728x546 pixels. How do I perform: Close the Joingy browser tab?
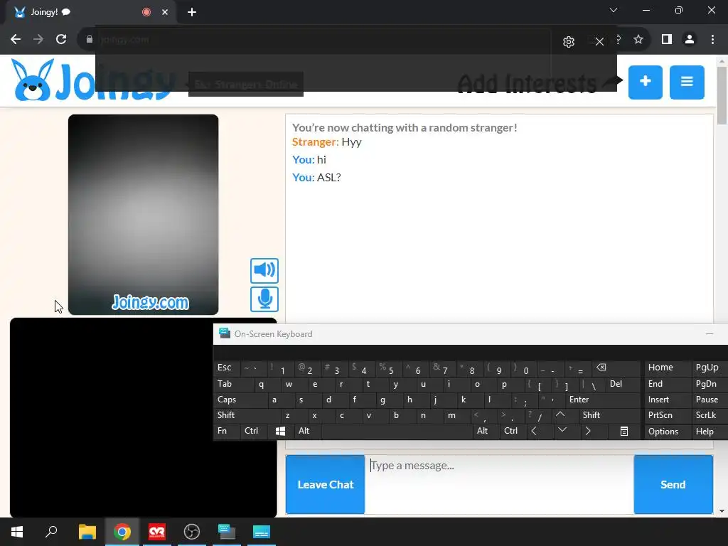pyautogui.click(x=165, y=12)
